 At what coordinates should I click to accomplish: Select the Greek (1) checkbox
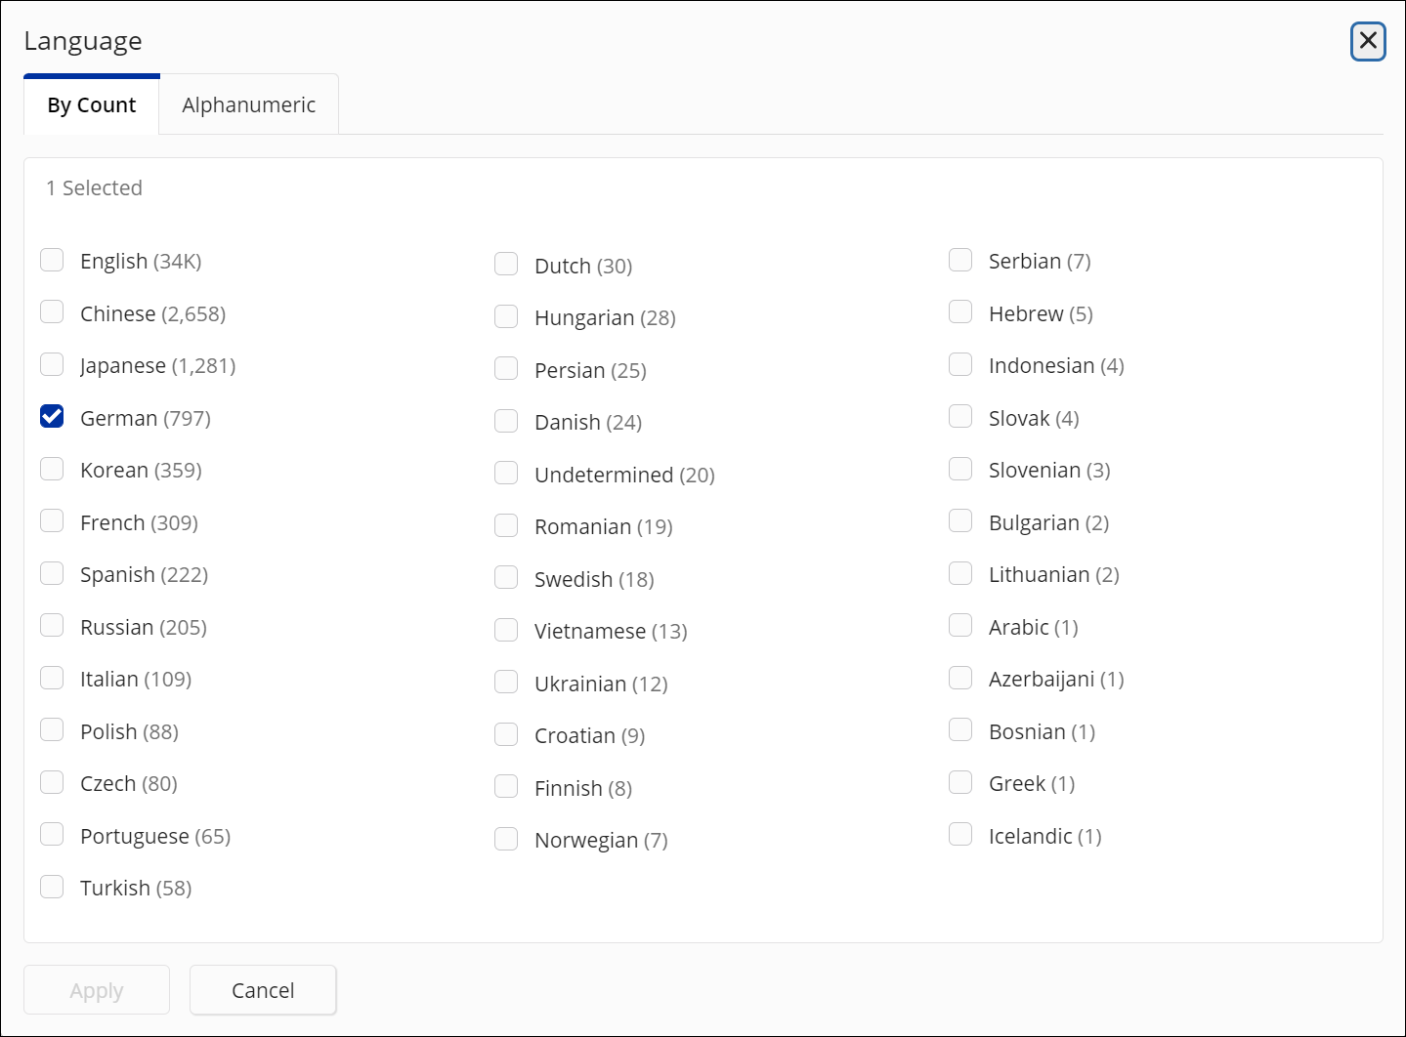coord(960,782)
